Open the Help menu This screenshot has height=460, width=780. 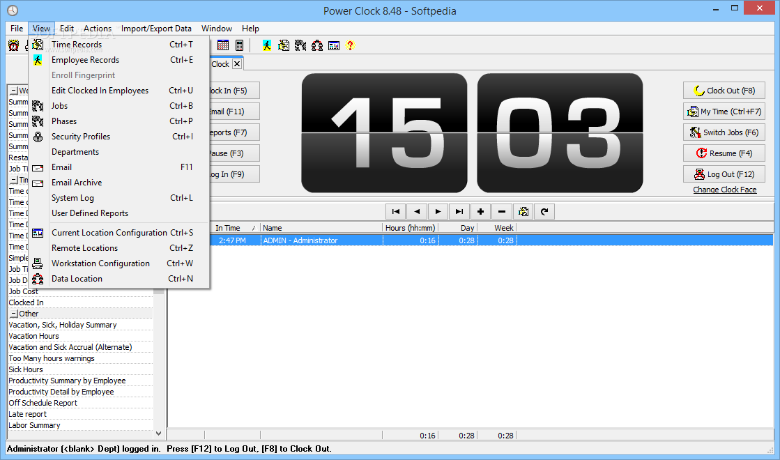coord(250,29)
